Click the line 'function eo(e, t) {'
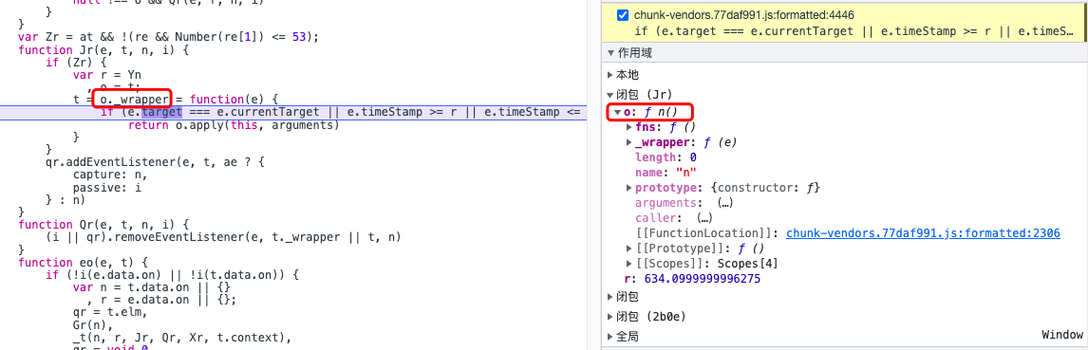 tap(84, 262)
